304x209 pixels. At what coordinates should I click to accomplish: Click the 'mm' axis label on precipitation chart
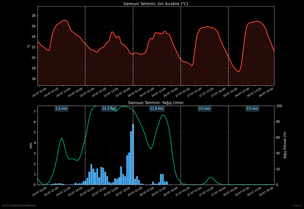[x=31, y=145]
